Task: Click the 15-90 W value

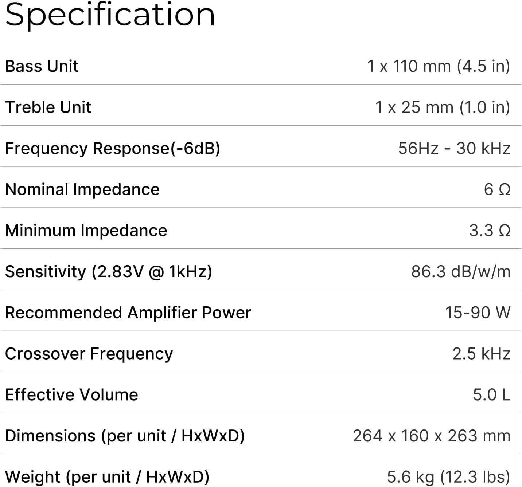Action: (478, 313)
